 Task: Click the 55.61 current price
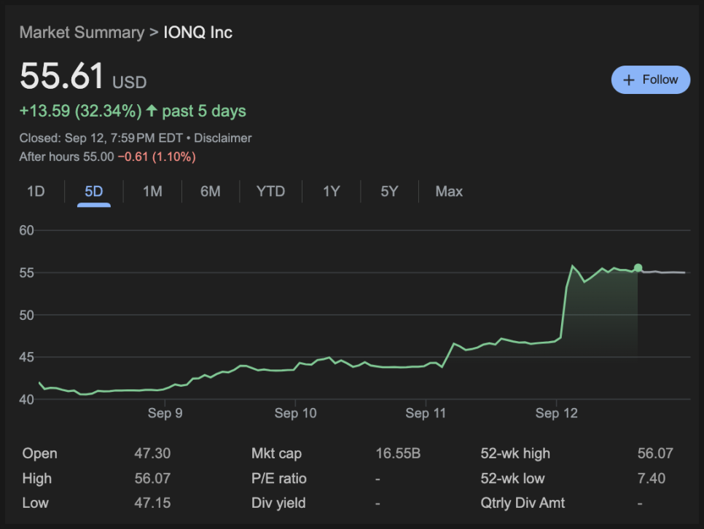(x=62, y=76)
